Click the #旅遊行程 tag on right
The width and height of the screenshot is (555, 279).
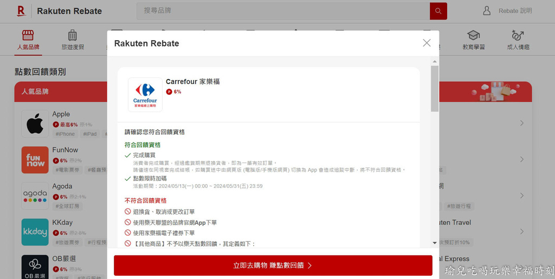[459, 206]
